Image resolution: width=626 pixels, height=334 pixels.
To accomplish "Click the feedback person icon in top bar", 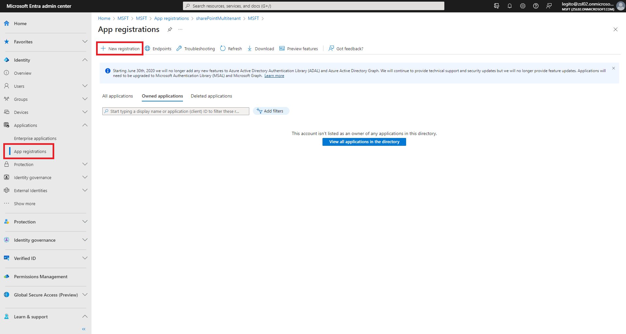I will tap(549, 6).
